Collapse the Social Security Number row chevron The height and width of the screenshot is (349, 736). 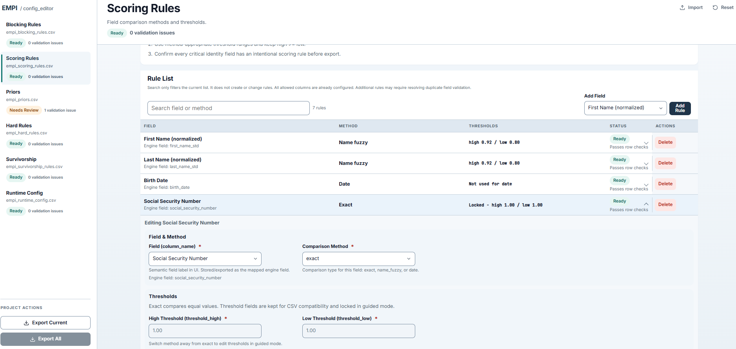pos(646,204)
